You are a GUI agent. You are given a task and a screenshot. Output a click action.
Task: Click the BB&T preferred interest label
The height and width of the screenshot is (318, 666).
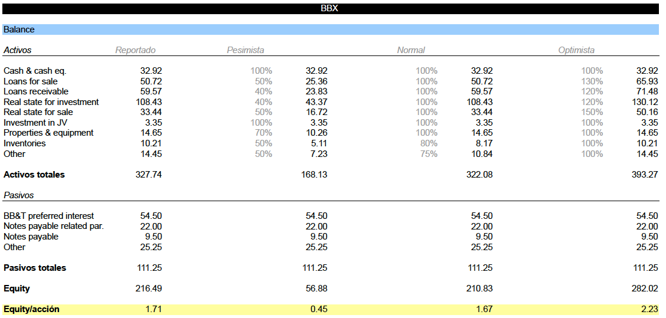[49, 216]
